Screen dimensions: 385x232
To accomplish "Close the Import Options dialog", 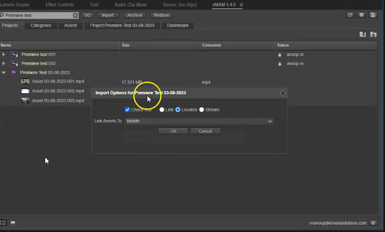I will 283,93.
